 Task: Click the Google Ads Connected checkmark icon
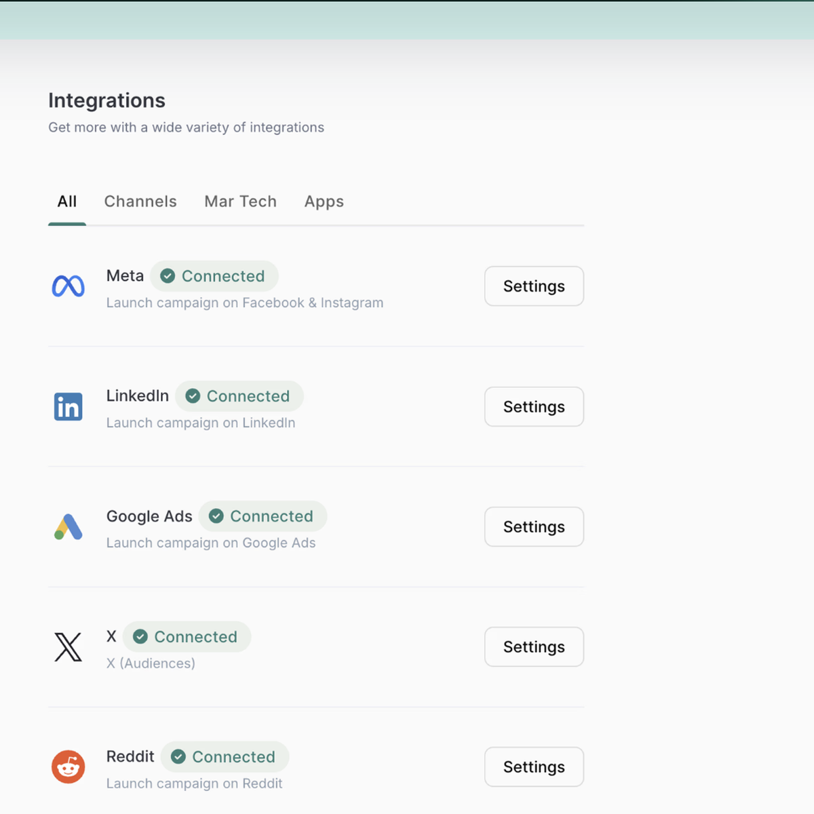pos(216,516)
